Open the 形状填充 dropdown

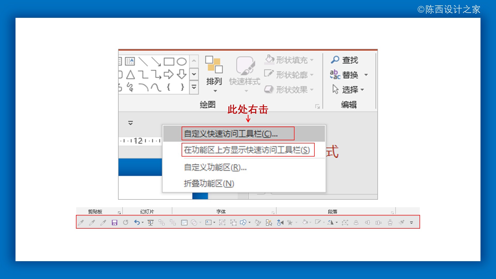(289, 60)
